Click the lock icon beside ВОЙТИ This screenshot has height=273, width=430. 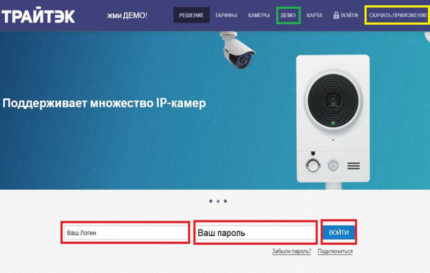click(336, 15)
